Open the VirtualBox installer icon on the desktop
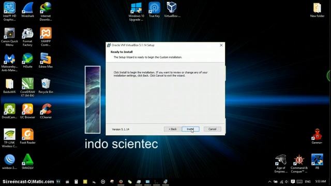The image size is (331, 186). point(172,10)
